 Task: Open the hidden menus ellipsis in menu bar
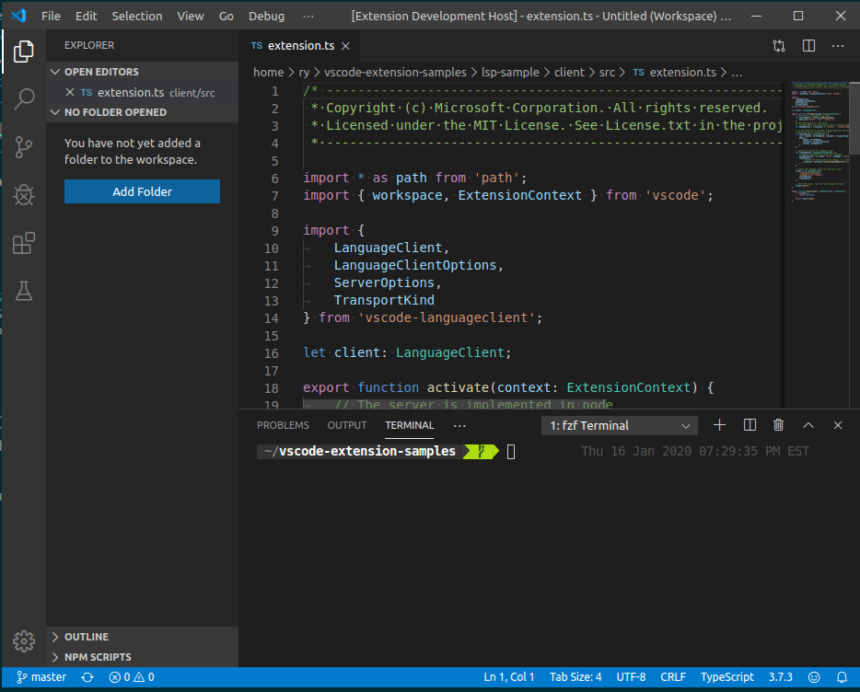(x=308, y=16)
